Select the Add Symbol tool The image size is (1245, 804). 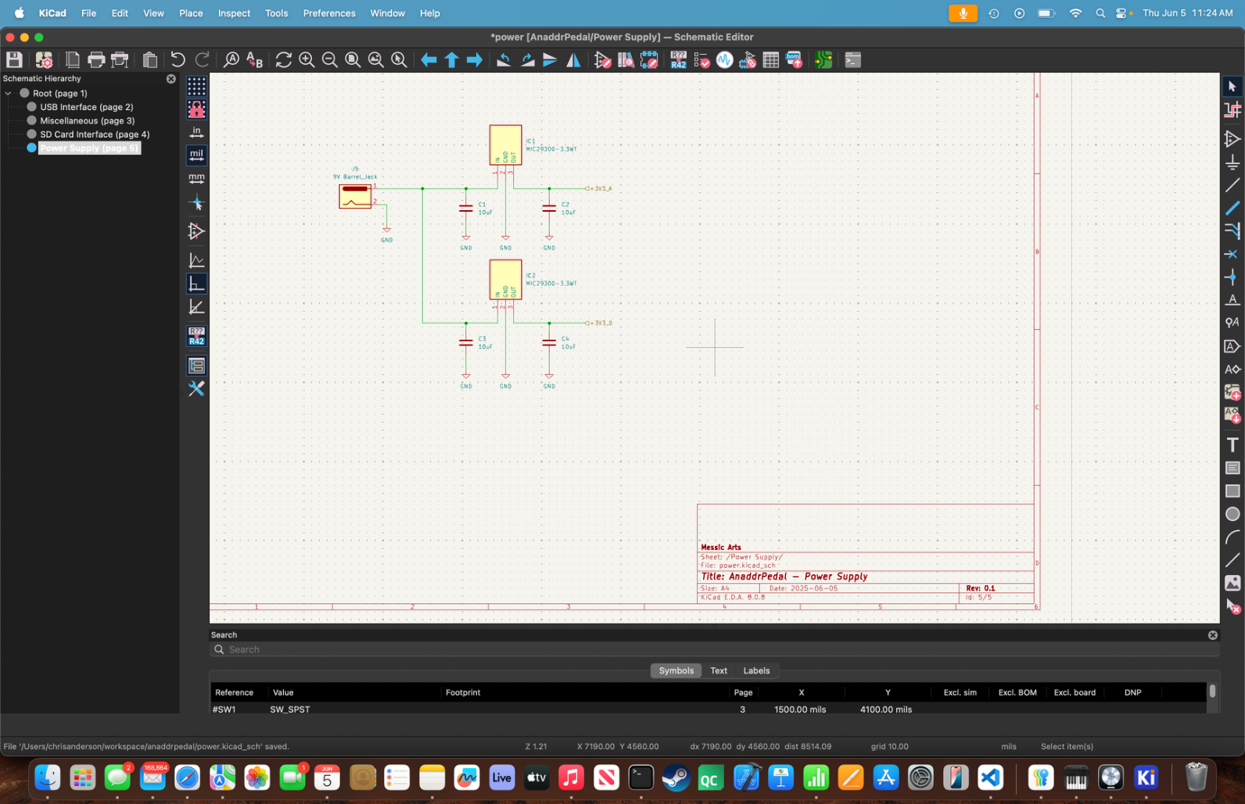[x=1232, y=139]
